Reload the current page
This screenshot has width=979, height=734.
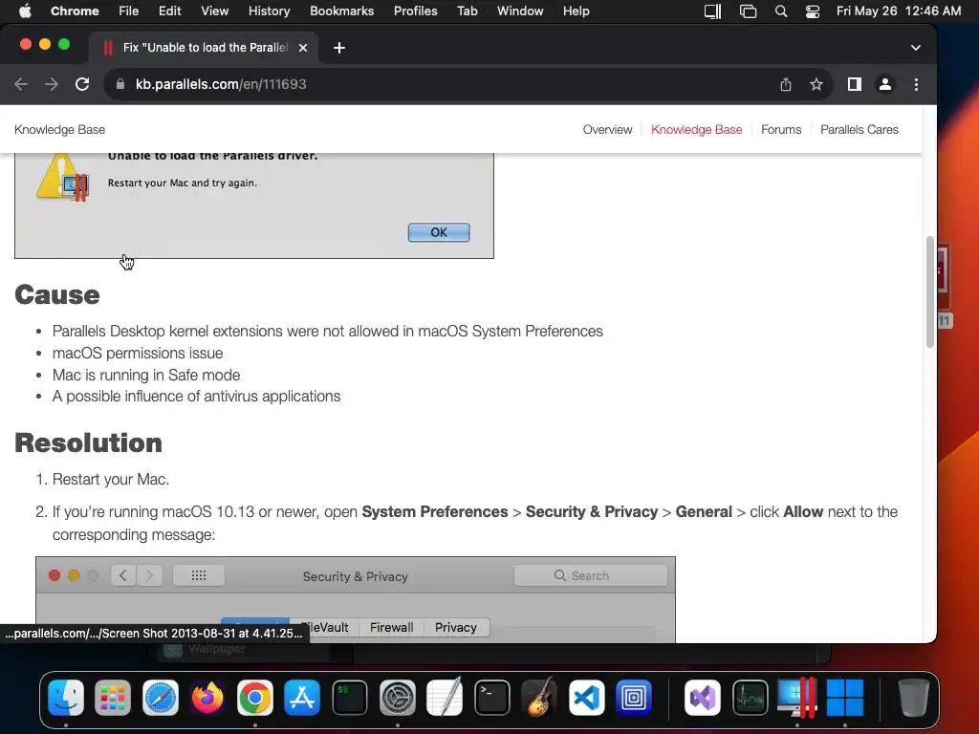click(82, 84)
